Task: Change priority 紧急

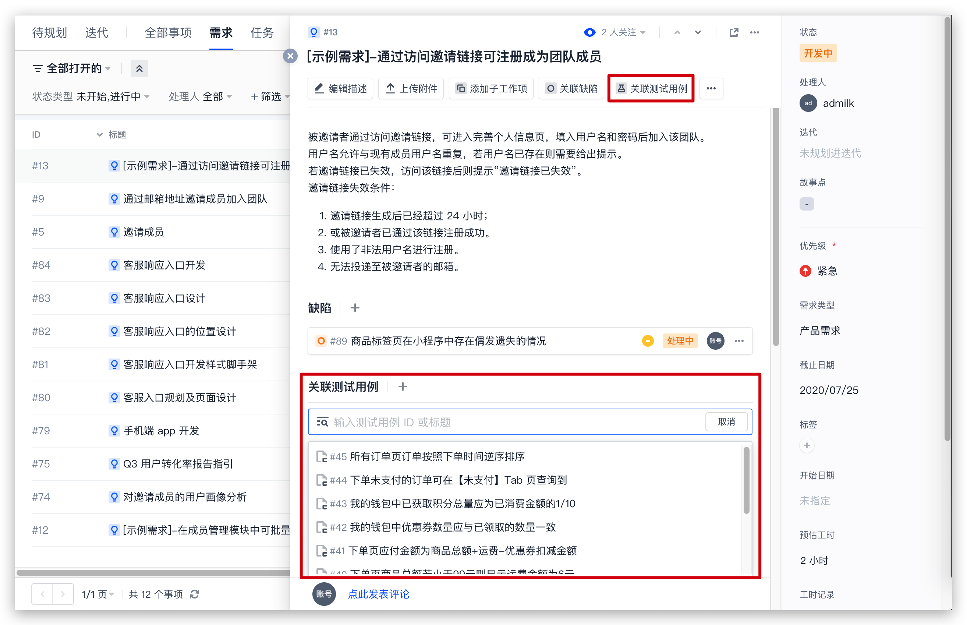Action: point(819,271)
